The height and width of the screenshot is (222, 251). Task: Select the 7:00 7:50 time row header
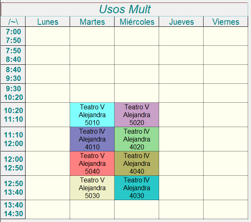(13, 36)
